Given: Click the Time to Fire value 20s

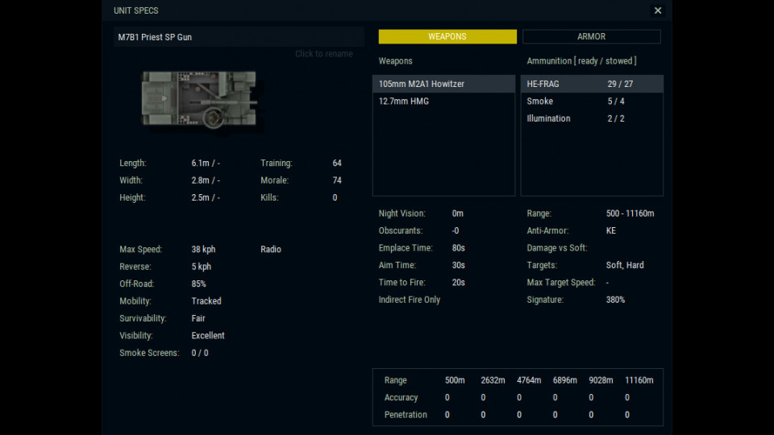Looking at the screenshot, I should point(459,283).
